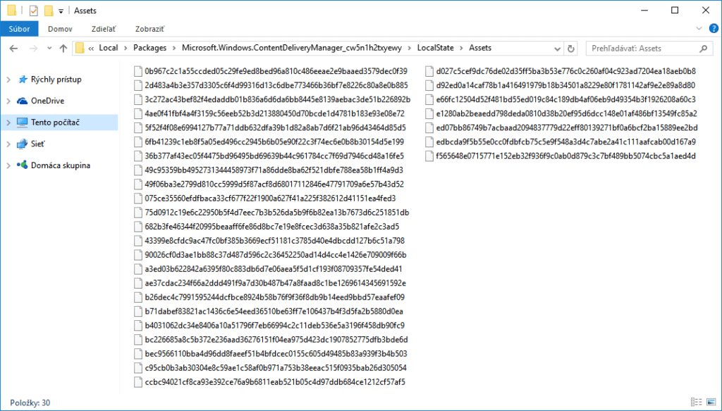Open the address bar history dropdown
Viewport: 722px width, 411px height.
coord(557,49)
